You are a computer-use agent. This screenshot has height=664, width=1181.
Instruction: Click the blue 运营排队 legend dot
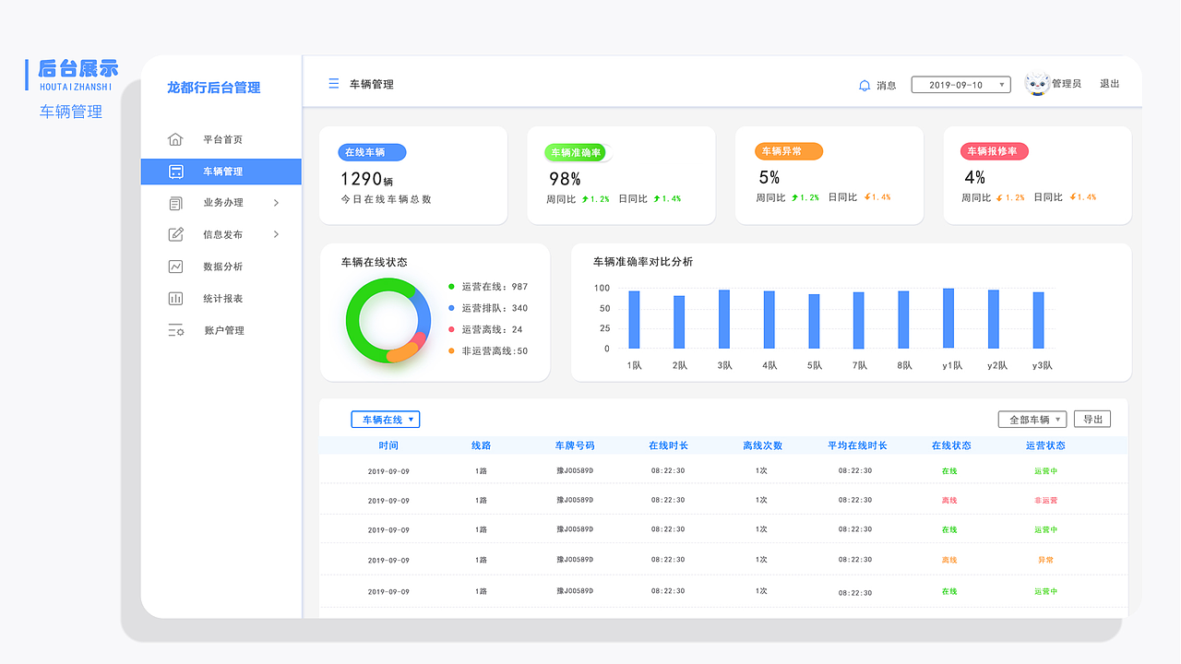[x=451, y=308]
